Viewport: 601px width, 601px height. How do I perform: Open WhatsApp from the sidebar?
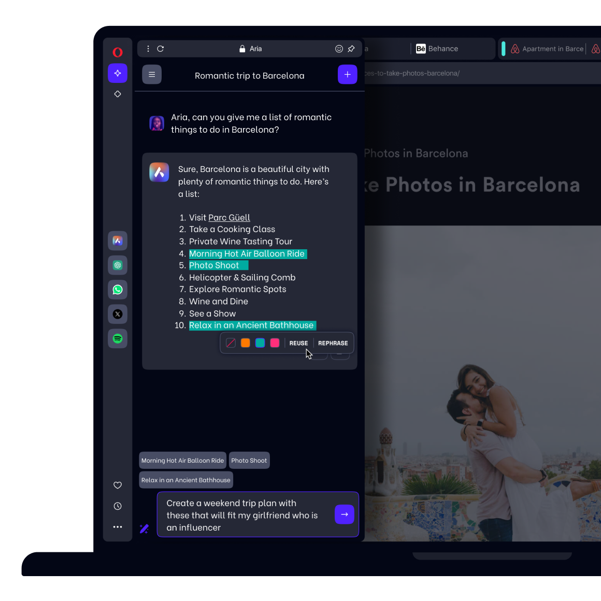coord(118,290)
